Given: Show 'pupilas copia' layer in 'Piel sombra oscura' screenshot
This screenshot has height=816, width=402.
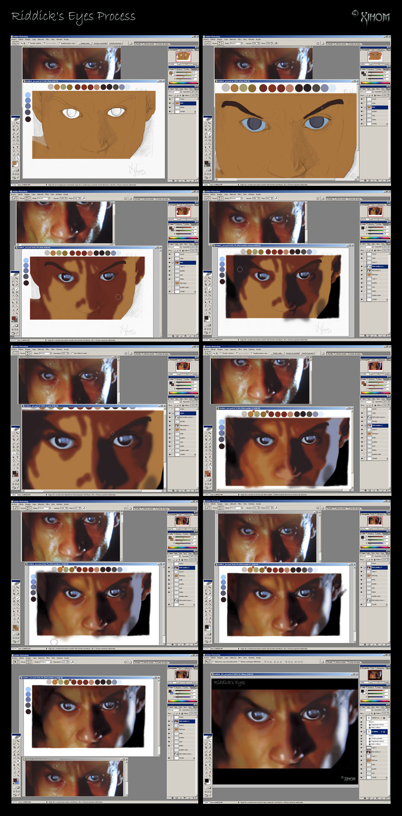Looking at the screenshot, I should click(x=362, y=295).
